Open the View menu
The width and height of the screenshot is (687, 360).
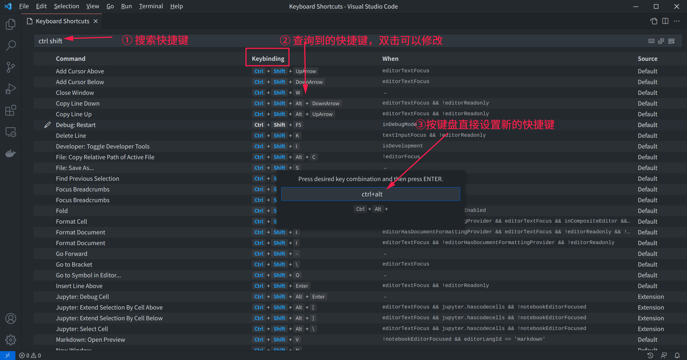[93, 6]
